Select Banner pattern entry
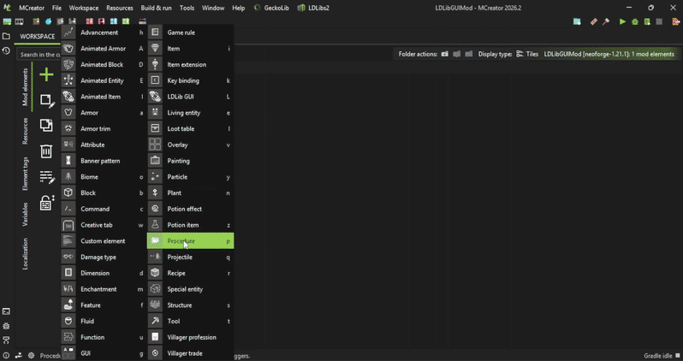This screenshot has height=361, width=683. click(x=104, y=161)
